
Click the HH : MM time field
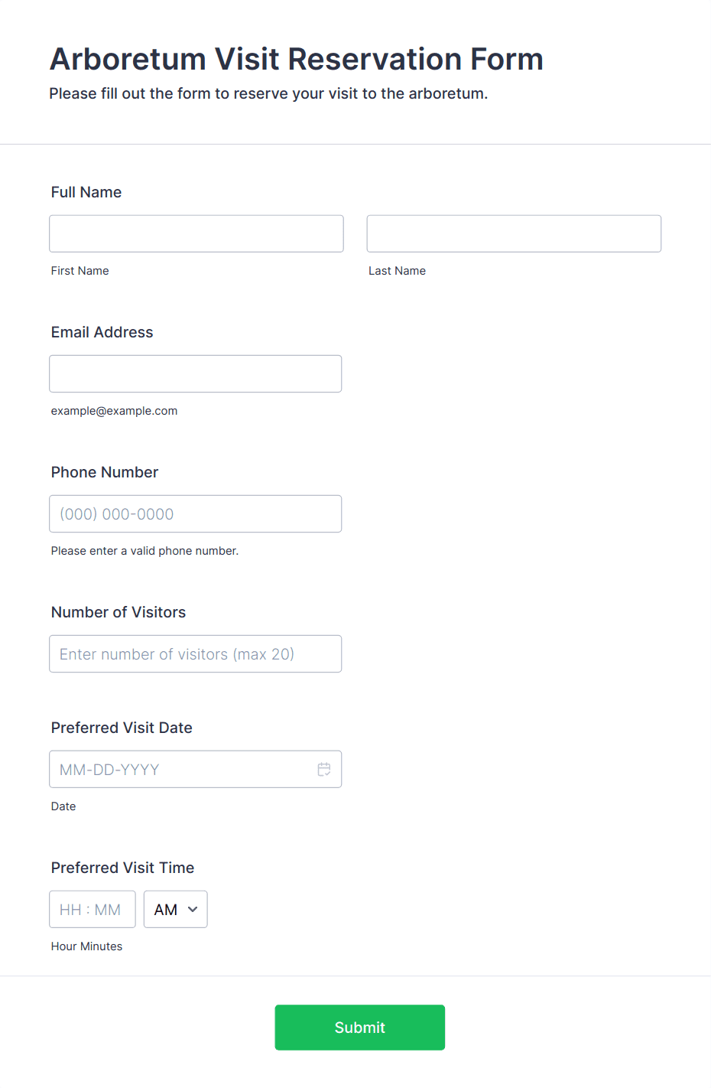pos(93,909)
